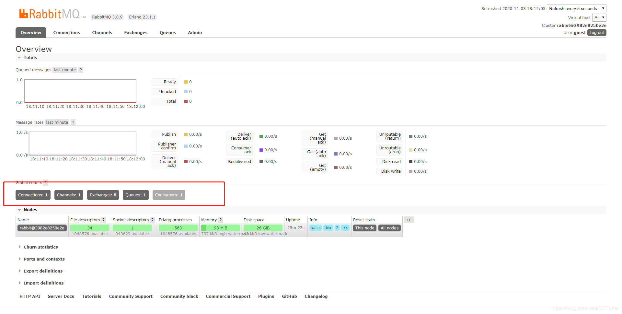The width and height of the screenshot is (622, 314).
Task: Click the Log out button
Action: (x=597, y=32)
